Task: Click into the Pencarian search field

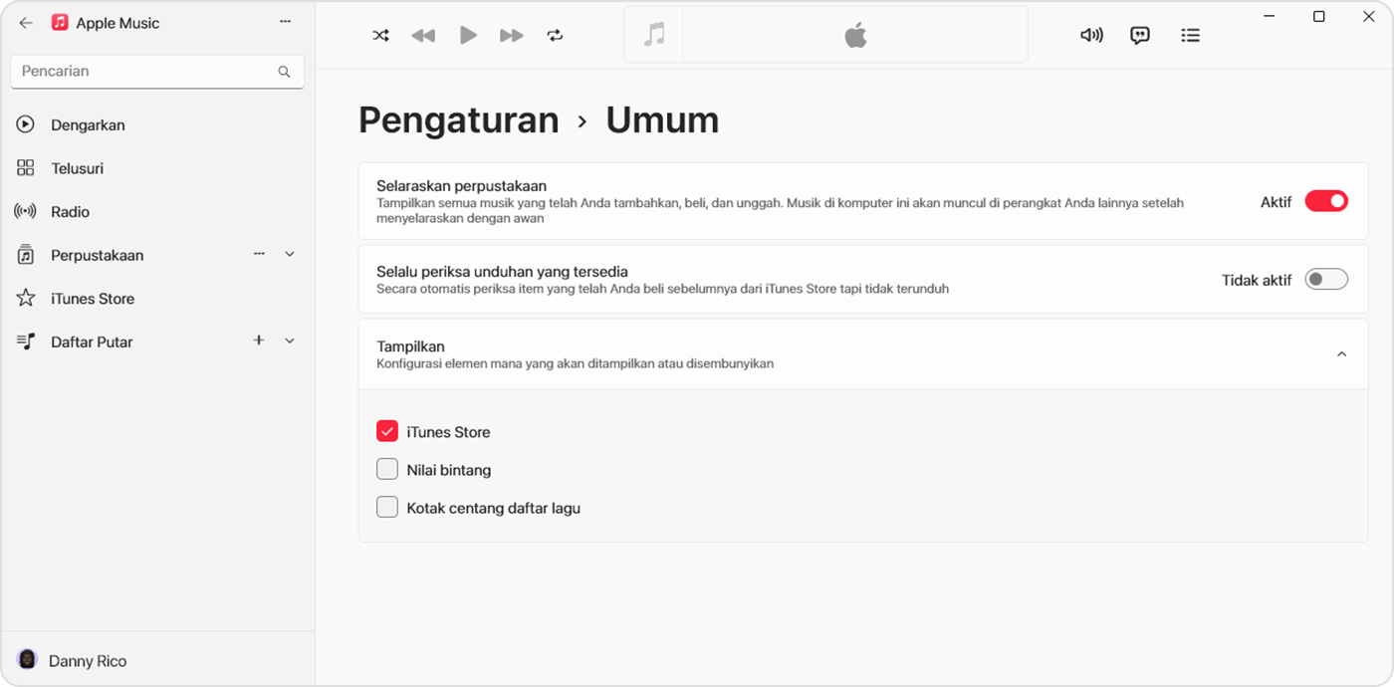Action: pyautogui.click(x=157, y=72)
